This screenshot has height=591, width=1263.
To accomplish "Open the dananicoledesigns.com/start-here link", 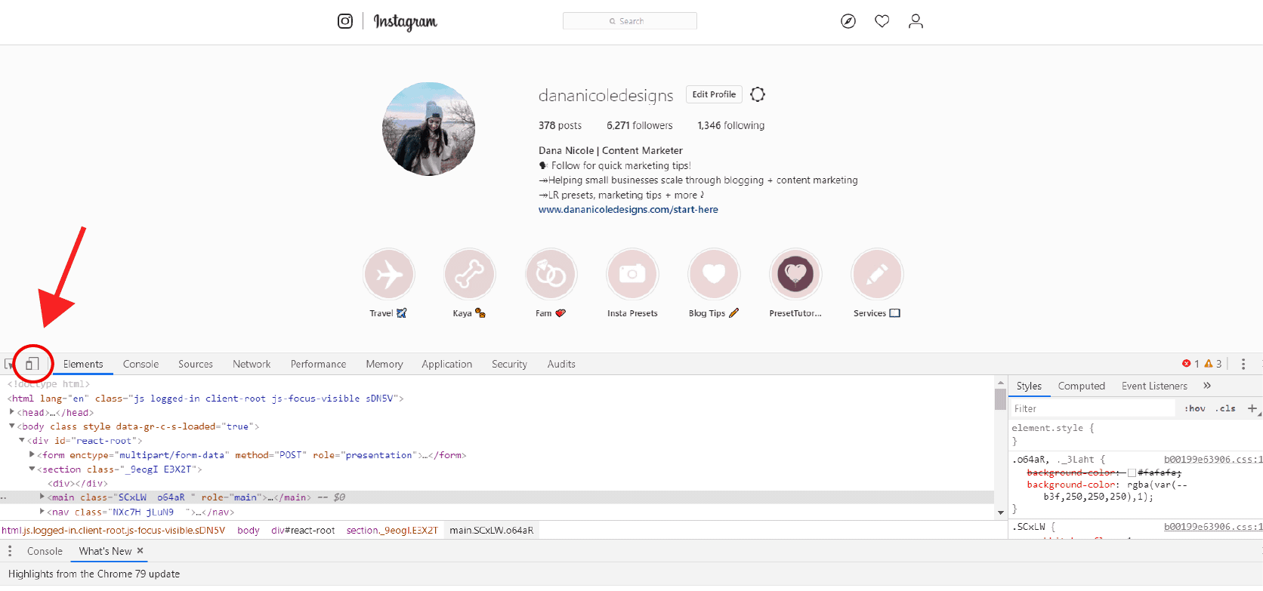I will (628, 210).
